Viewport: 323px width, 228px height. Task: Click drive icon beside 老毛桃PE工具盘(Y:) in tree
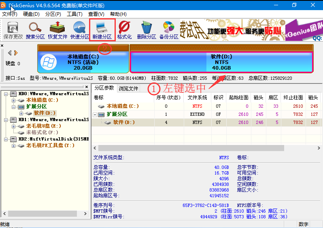[21, 146]
